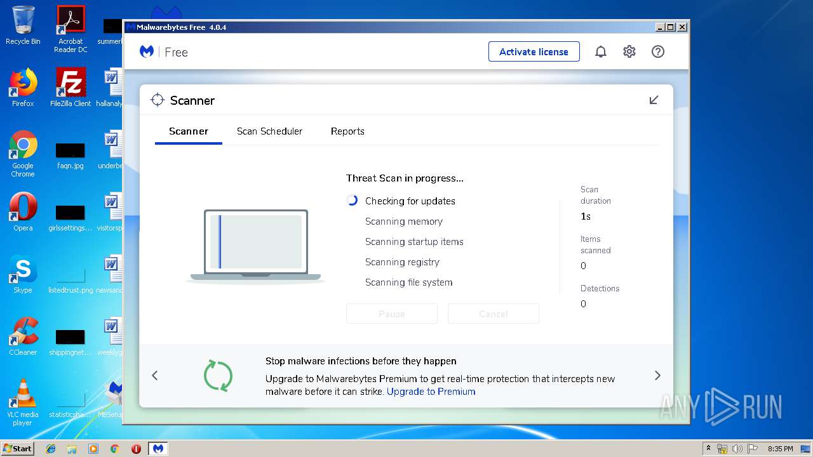This screenshot has height=457, width=813.
Task: Click the laptop scan progress graphic
Action: [255, 246]
